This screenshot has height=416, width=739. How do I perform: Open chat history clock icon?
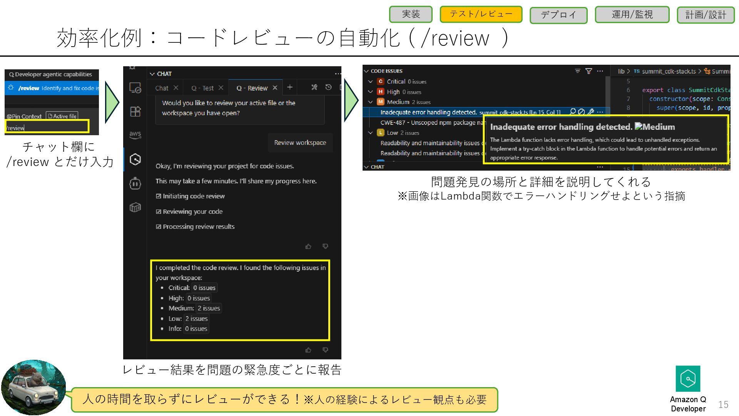pyautogui.click(x=328, y=87)
